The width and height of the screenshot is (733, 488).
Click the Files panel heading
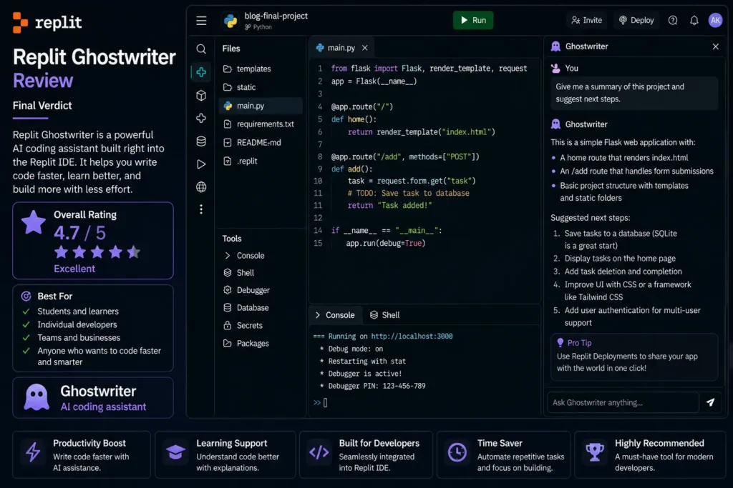[231, 49]
